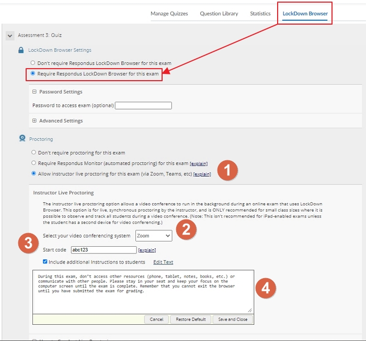The image size is (366, 341).
Task: Open the Manage Quizzes tab
Action: pos(169,14)
